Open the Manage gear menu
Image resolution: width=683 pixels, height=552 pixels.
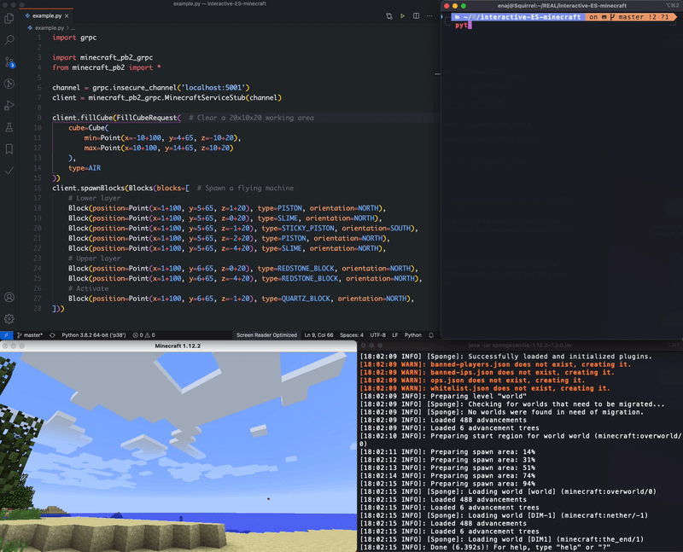tap(9, 319)
